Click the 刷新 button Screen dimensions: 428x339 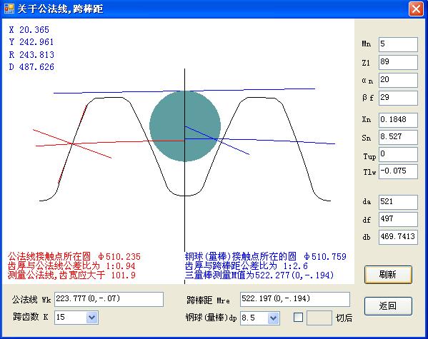(x=388, y=274)
